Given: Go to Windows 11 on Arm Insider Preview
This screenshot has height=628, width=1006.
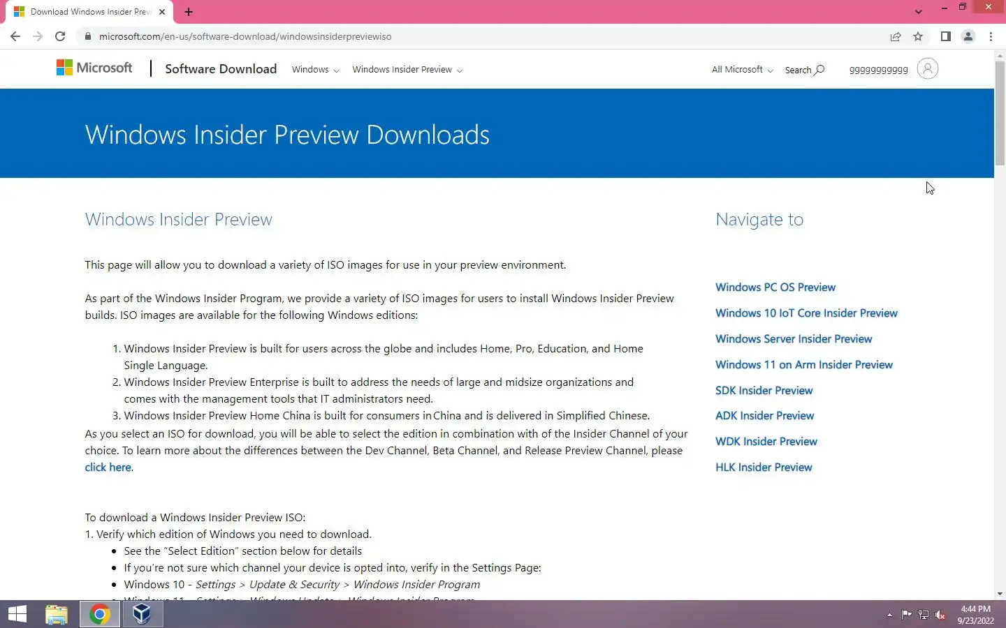Looking at the screenshot, I should [804, 365].
